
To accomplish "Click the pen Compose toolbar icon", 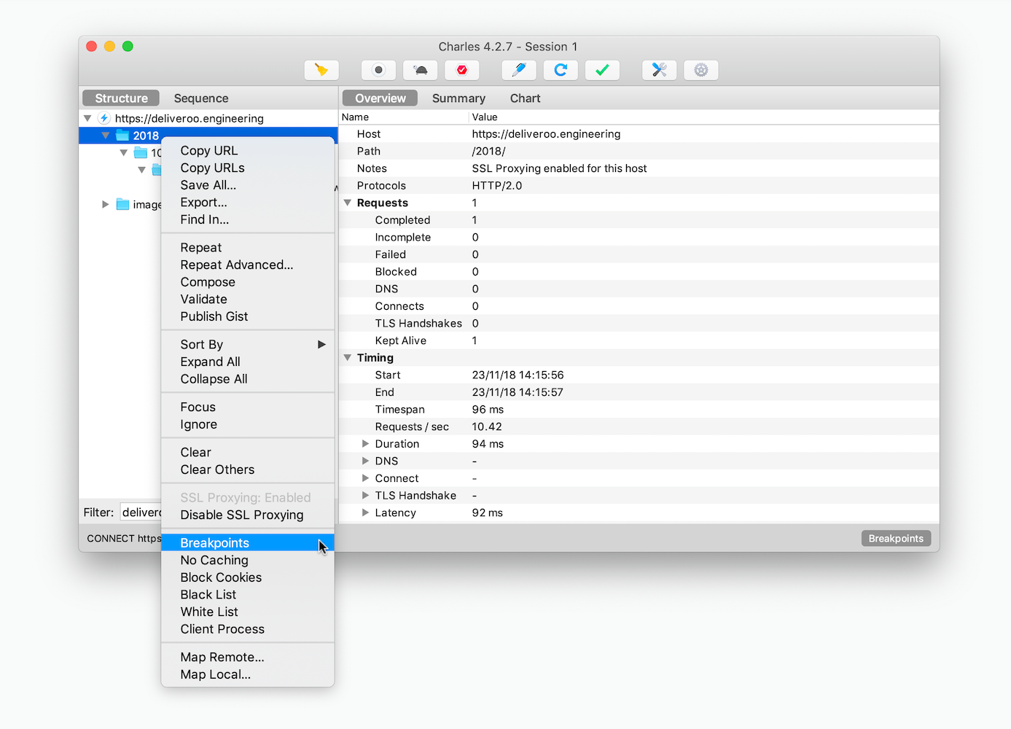I will [519, 70].
